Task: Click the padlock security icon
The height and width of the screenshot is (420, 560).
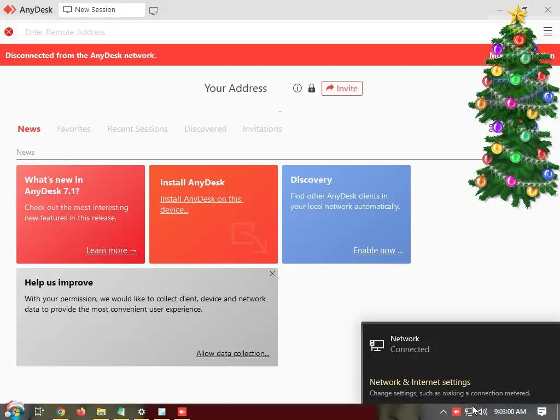Action: click(311, 88)
